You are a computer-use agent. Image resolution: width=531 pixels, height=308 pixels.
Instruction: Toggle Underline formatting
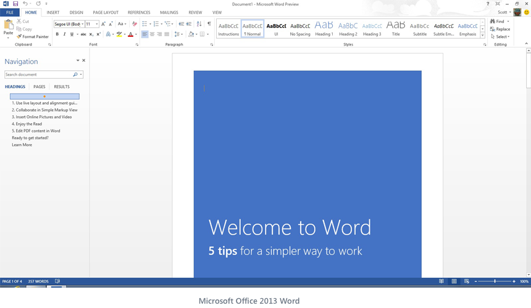tap(72, 34)
